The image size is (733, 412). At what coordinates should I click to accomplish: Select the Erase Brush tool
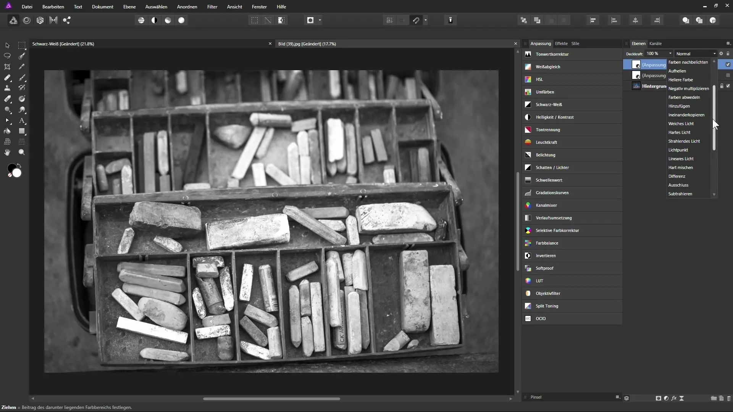click(x=7, y=99)
